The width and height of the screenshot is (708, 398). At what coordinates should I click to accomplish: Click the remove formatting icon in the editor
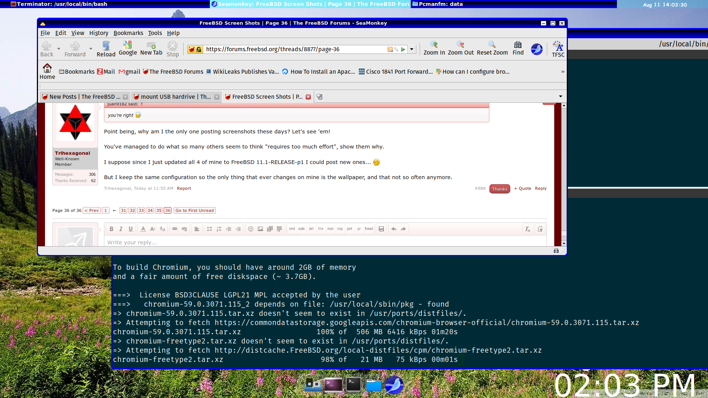click(x=527, y=229)
